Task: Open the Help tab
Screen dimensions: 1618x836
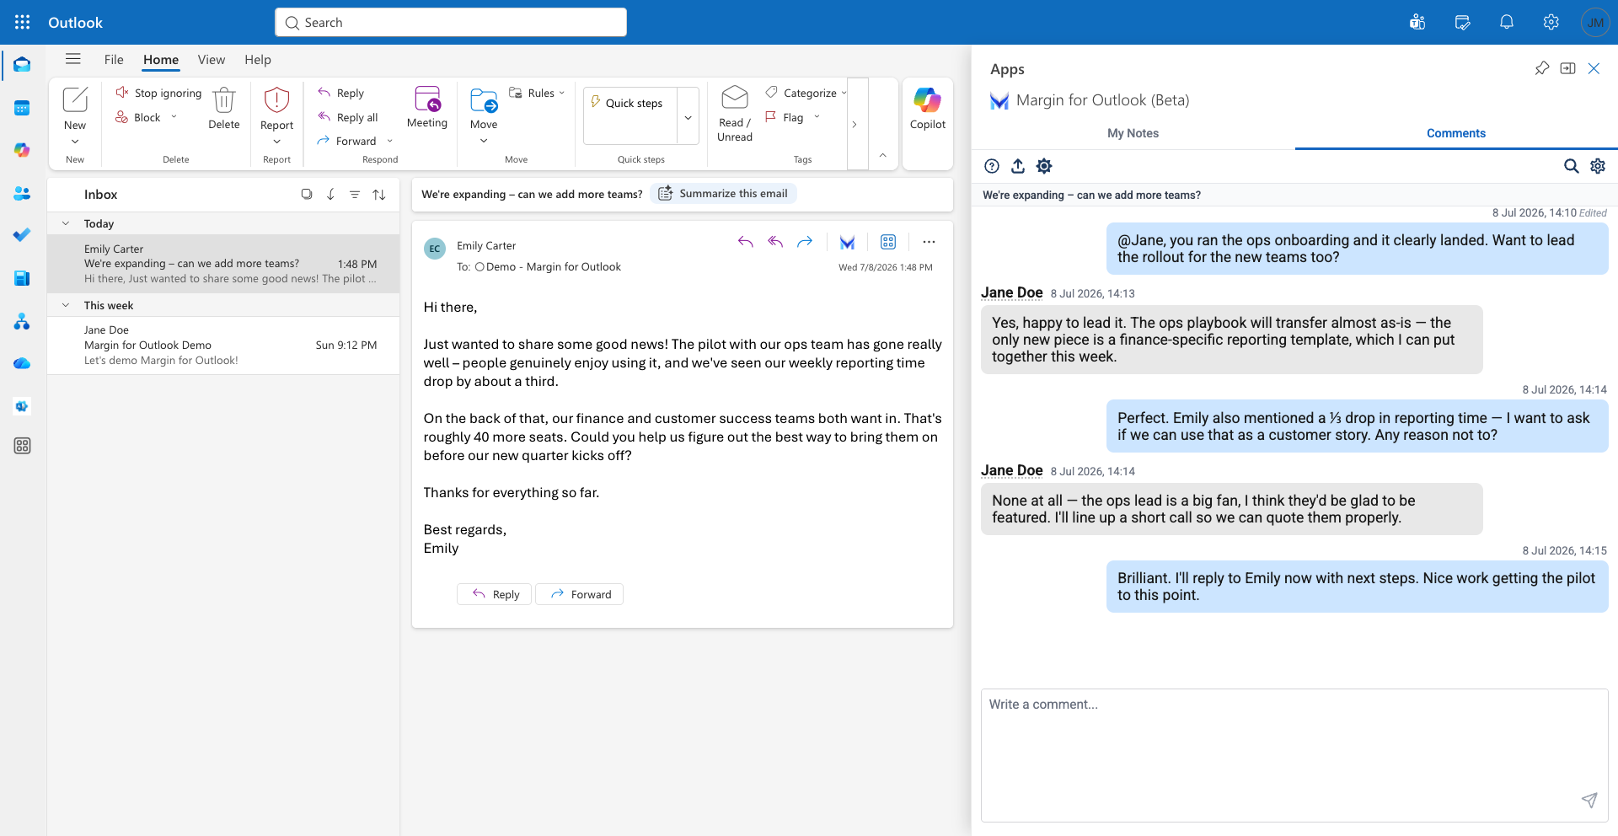Action: coord(258,60)
